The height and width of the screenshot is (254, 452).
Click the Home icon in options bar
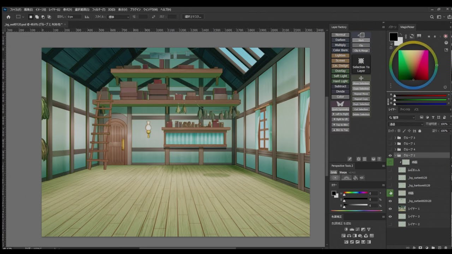[8, 17]
